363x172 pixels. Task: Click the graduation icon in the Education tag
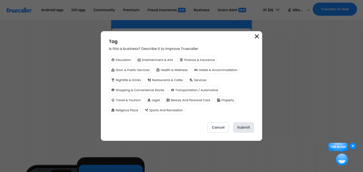click(x=113, y=60)
